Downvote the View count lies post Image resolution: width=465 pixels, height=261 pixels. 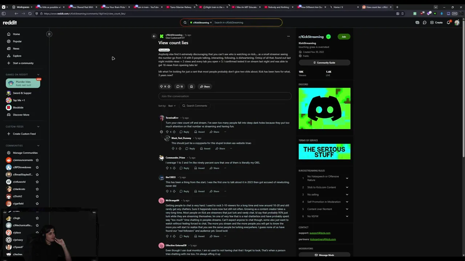[x=169, y=87]
